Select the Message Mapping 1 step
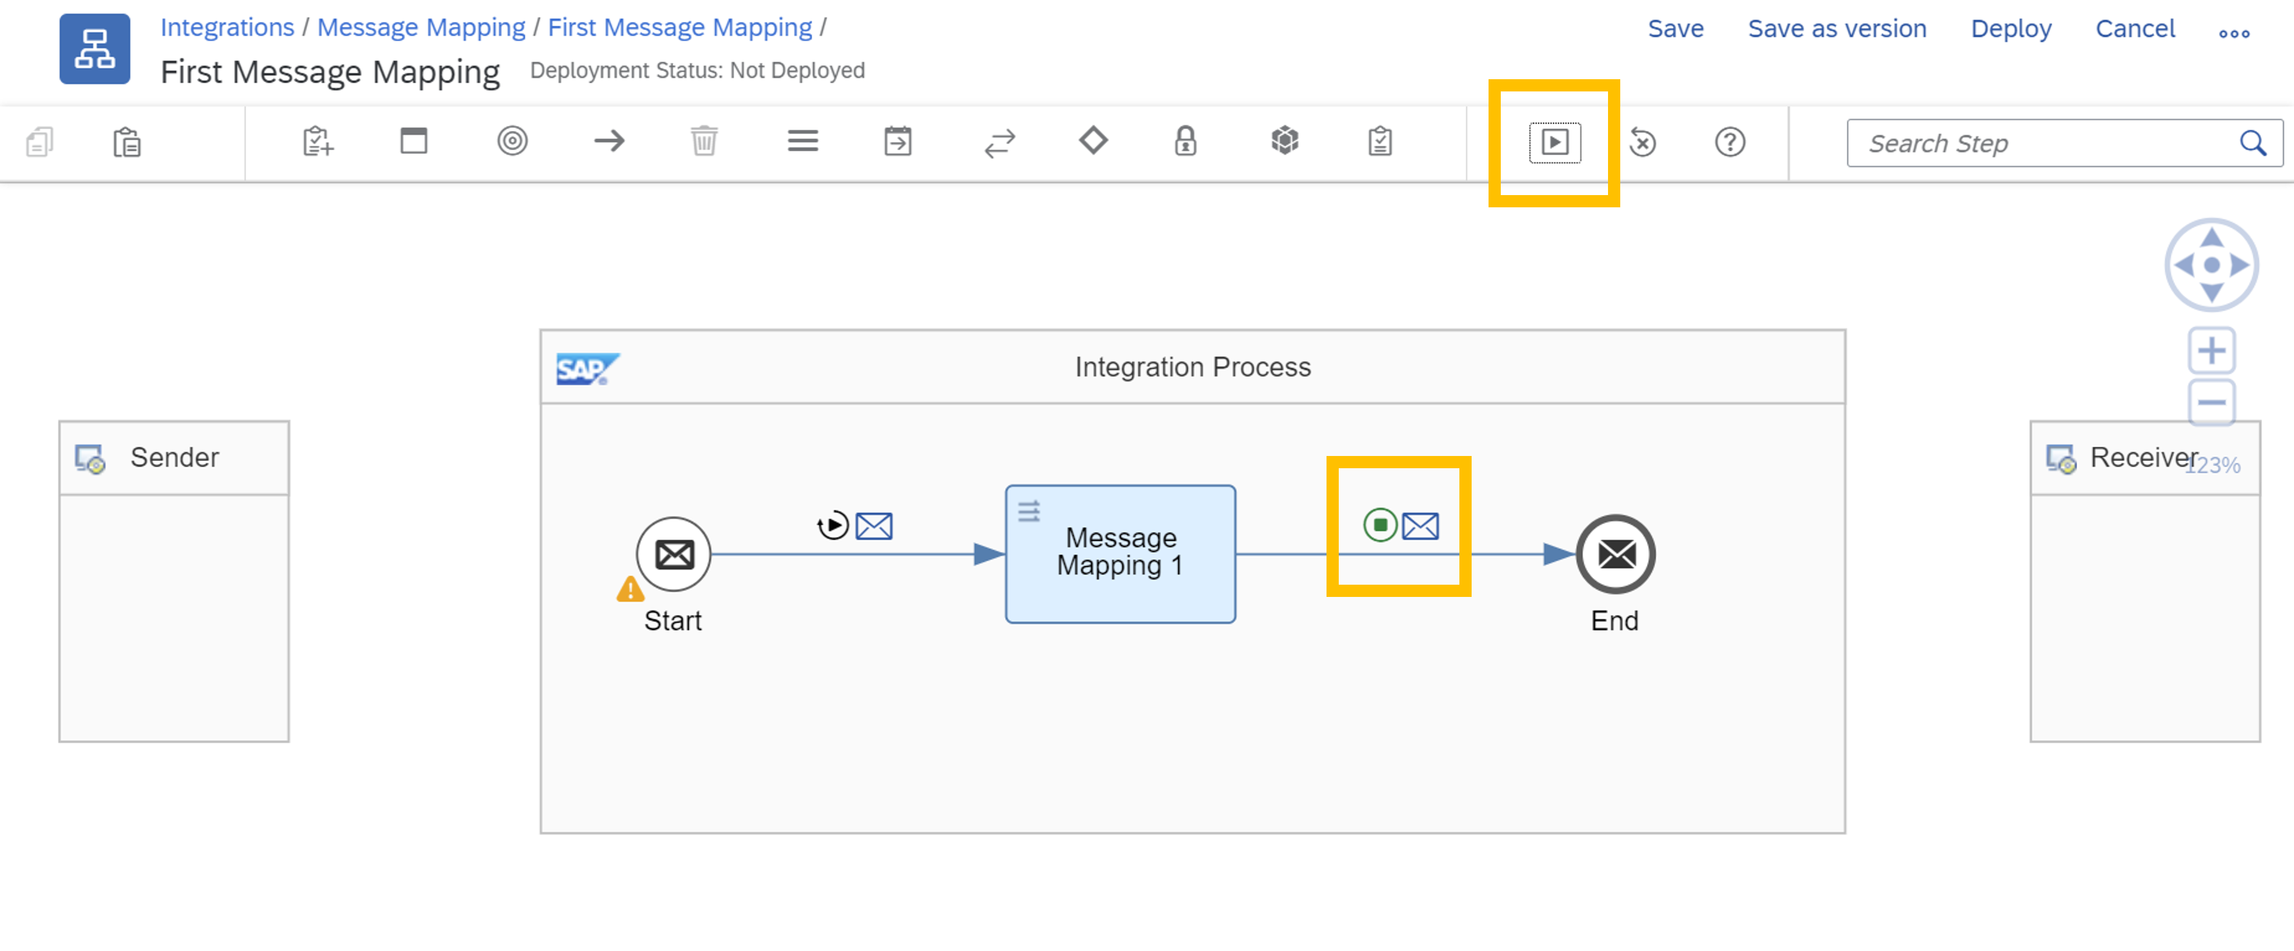Screen dimensions: 2294x951 pyautogui.click(x=1120, y=553)
